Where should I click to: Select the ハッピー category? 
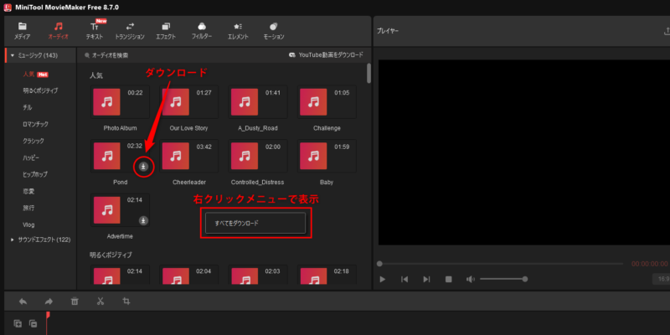click(31, 158)
